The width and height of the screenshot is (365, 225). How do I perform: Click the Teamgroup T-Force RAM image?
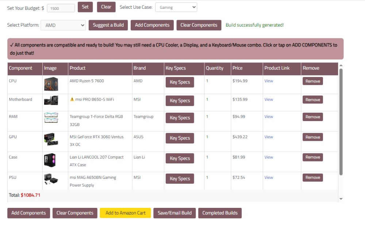point(51,118)
